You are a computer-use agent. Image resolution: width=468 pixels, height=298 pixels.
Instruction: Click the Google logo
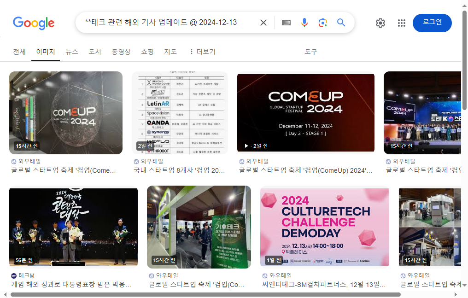(x=34, y=23)
